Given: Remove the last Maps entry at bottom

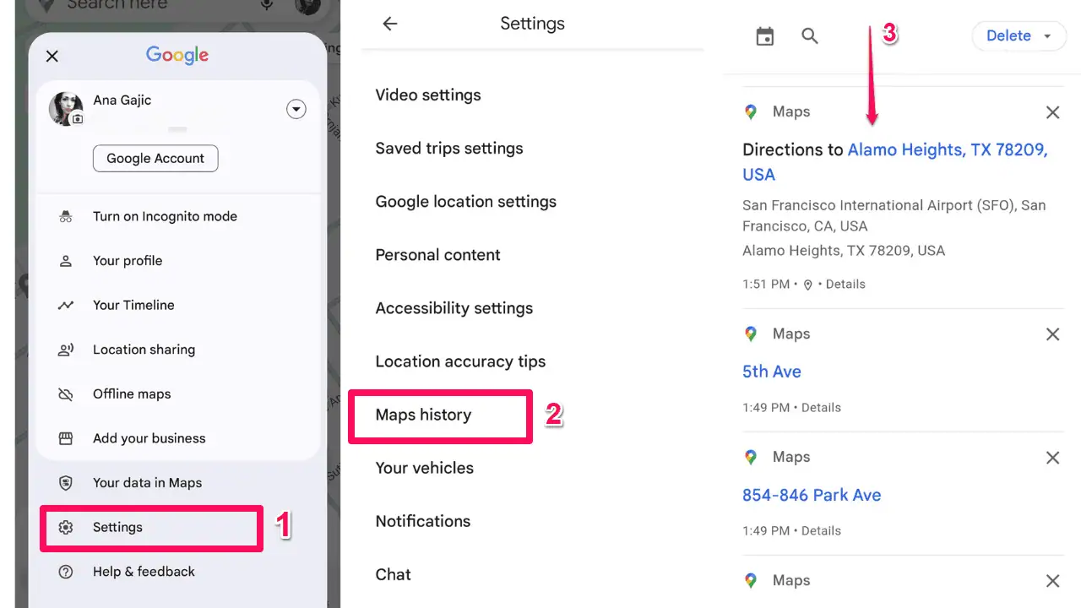Looking at the screenshot, I should [1052, 581].
